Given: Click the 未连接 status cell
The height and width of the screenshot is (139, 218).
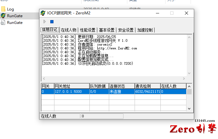Looking at the screenshot, I should point(122,91).
